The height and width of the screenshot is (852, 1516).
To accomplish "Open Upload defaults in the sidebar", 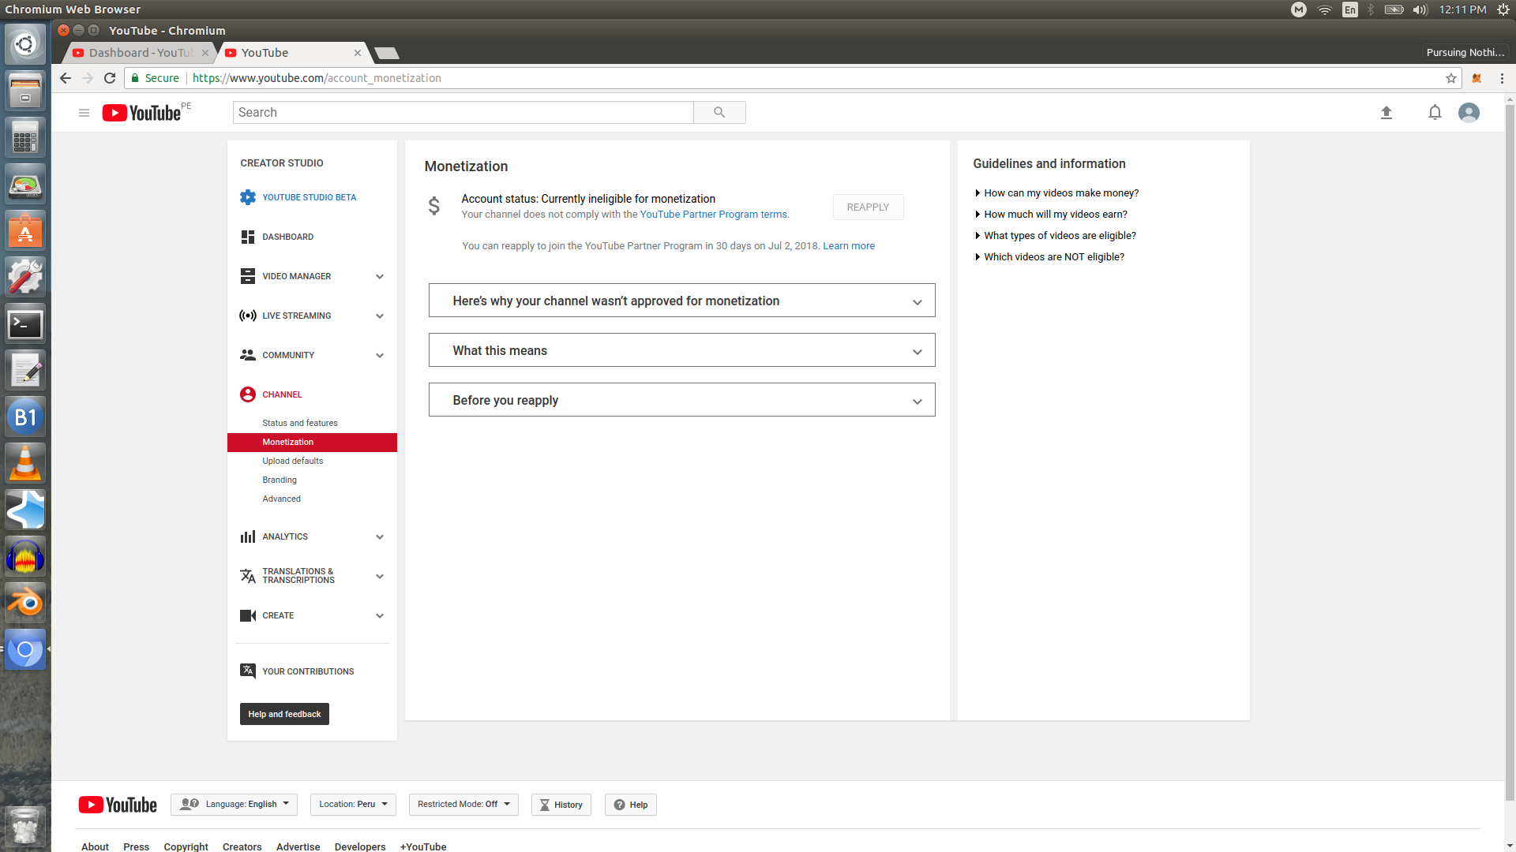I will (293, 461).
